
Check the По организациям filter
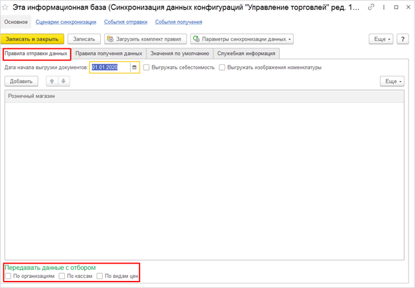click(x=8, y=276)
